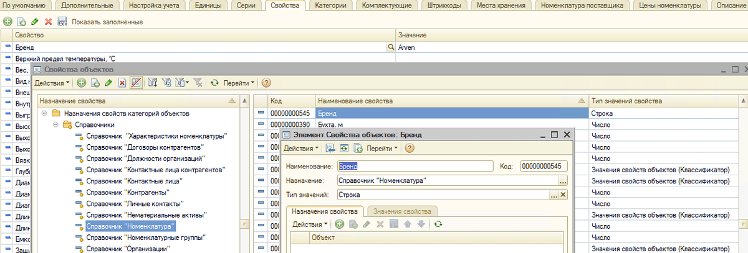Open the Действия menu of Свойства объектов
Image resolution: width=748 pixels, height=253 pixels.
(52, 83)
